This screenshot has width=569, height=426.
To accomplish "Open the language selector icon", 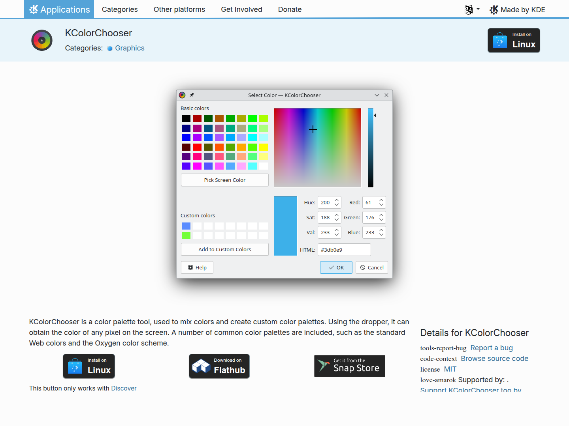I will pyautogui.click(x=469, y=10).
